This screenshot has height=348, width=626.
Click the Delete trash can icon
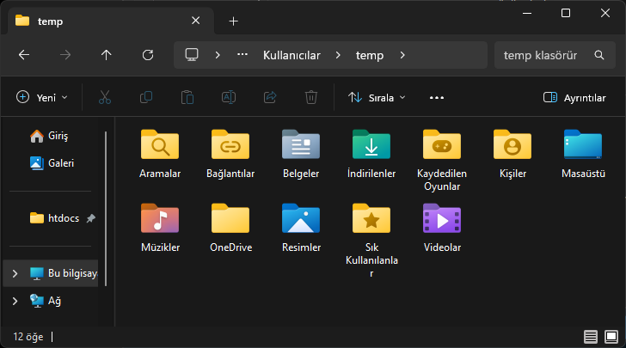(311, 97)
